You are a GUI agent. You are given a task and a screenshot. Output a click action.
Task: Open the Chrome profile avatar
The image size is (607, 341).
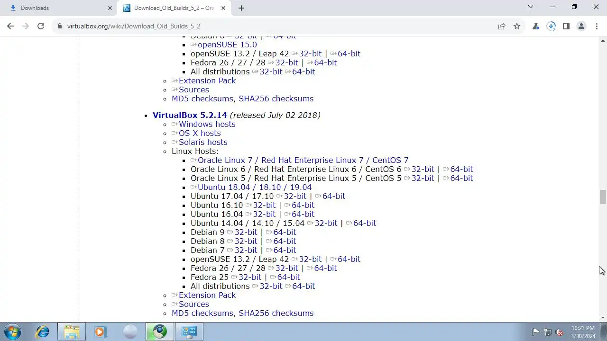coord(581,26)
